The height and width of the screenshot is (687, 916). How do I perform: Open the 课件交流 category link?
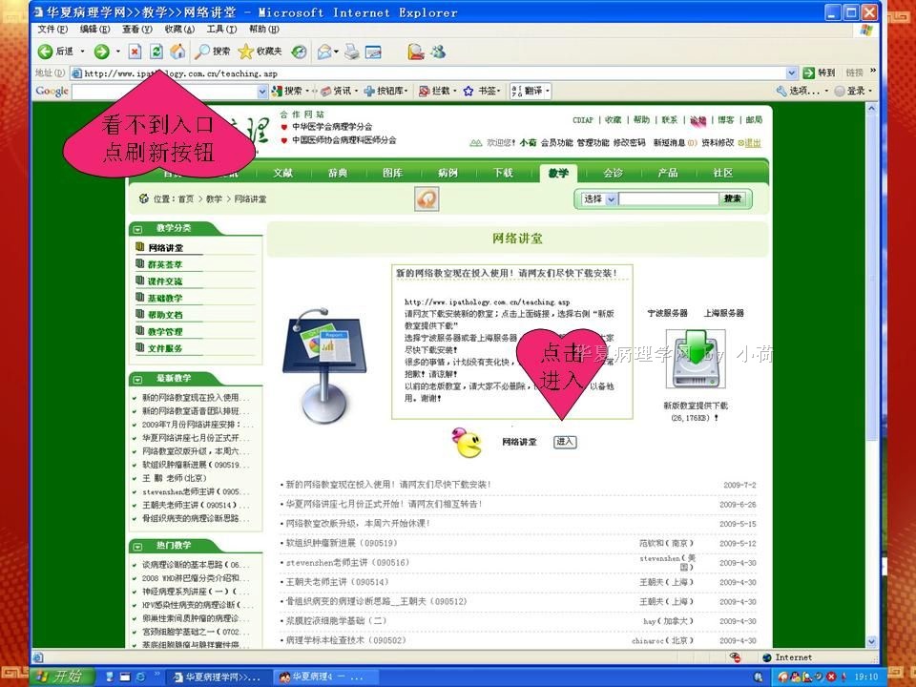[x=165, y=281]
